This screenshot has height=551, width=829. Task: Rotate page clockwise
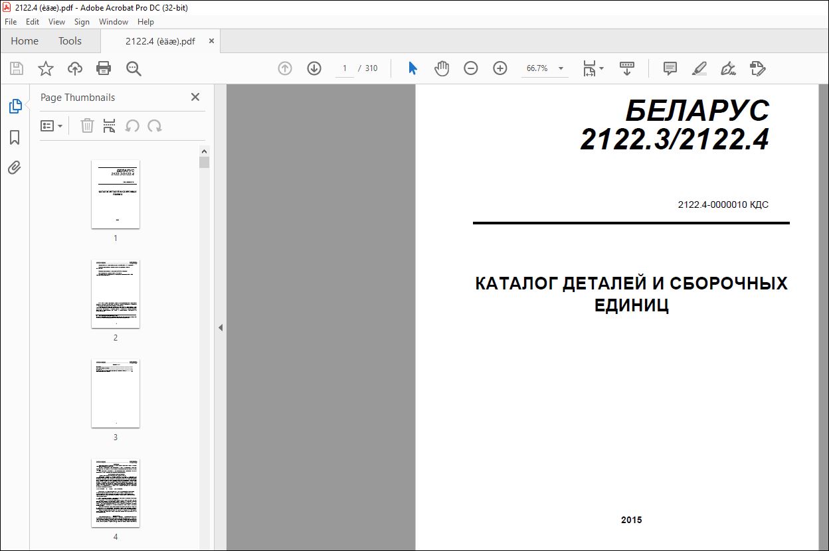click(155, 126)
